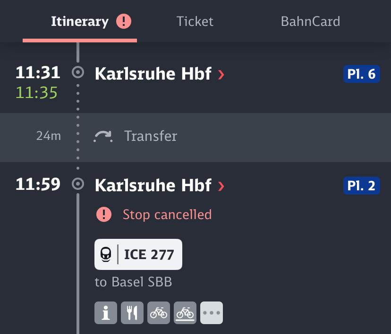Image resolution: width=391 pixels, height=334 pixels.
Task: Open the Ticket tab
Action: pos(195,22)
